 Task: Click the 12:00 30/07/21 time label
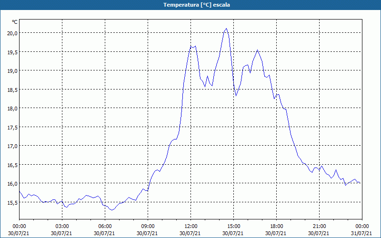191,230
